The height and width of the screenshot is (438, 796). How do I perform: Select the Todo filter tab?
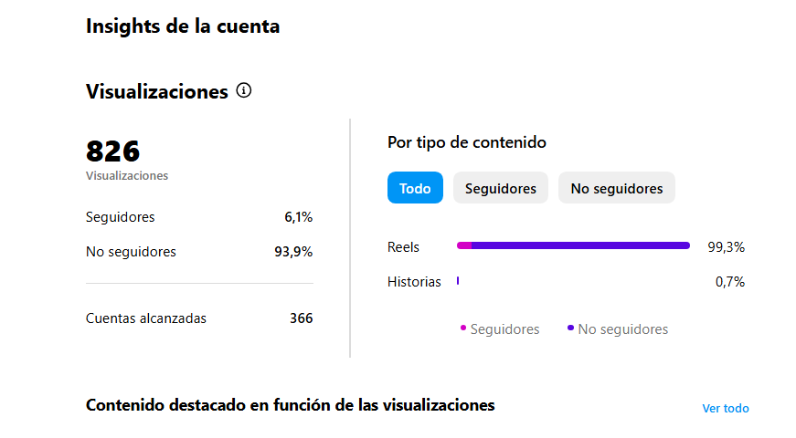point(415,188)
